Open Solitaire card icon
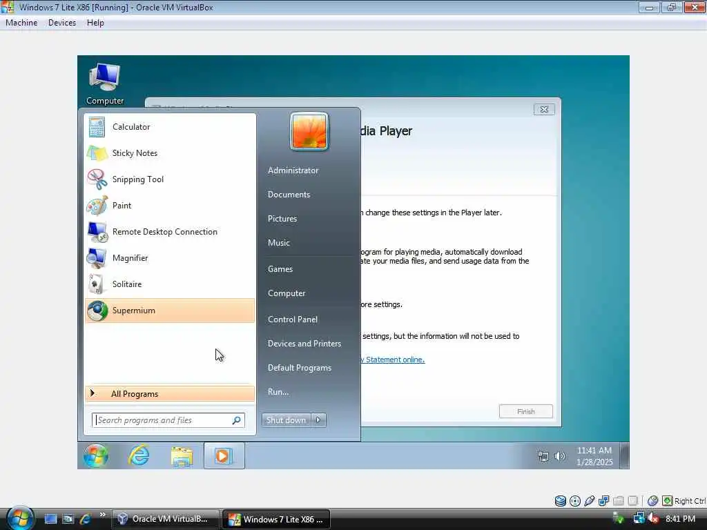 pyautogui.click(x=95, y=284)
